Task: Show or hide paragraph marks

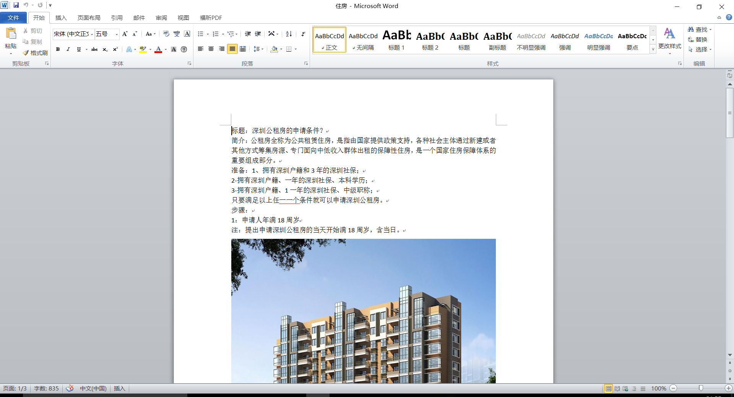Action: click(303, 34)
